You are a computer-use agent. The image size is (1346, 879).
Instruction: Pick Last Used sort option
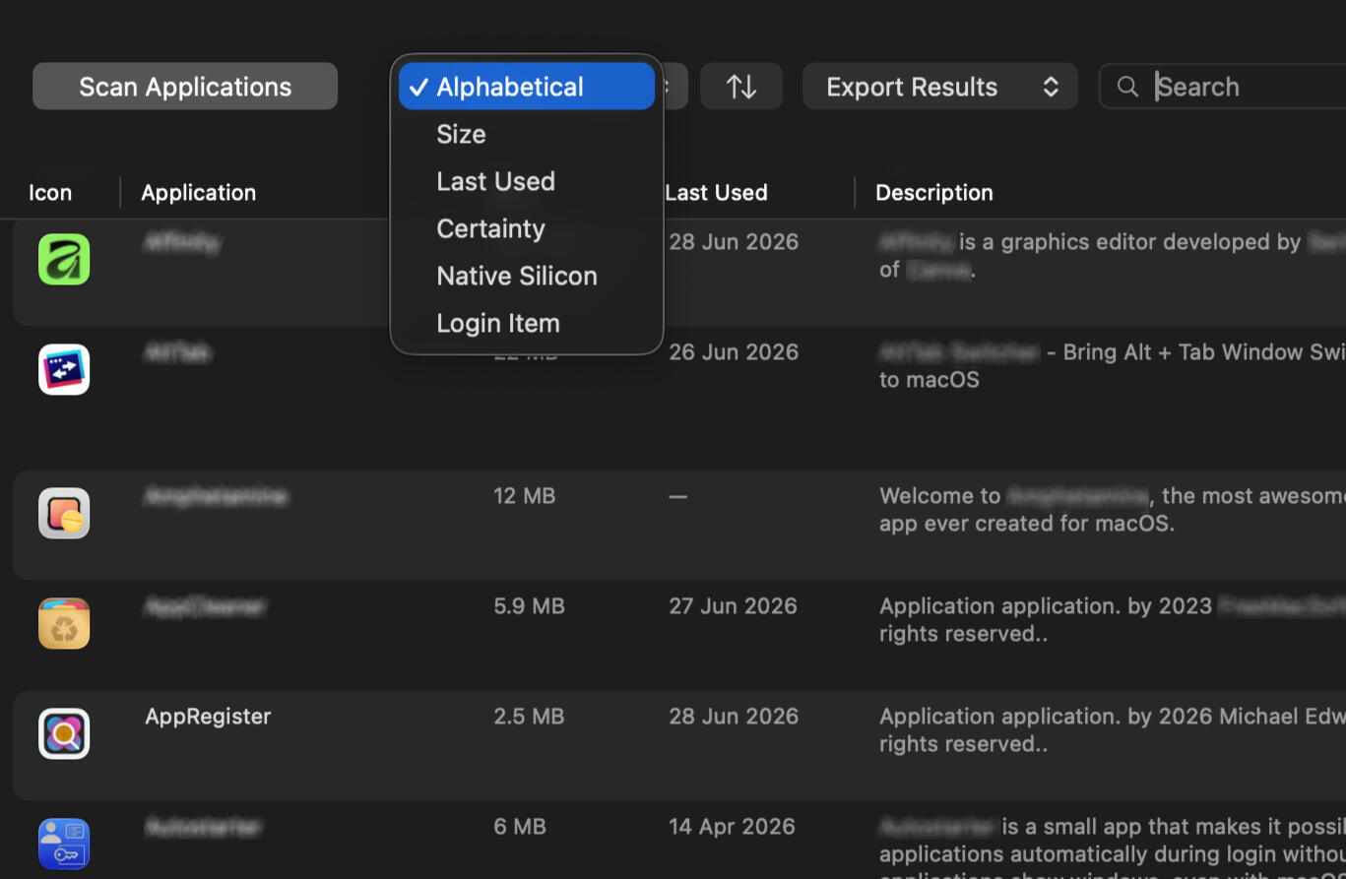point(527,181)
